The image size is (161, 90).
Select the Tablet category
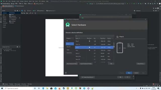pos(70,50)
